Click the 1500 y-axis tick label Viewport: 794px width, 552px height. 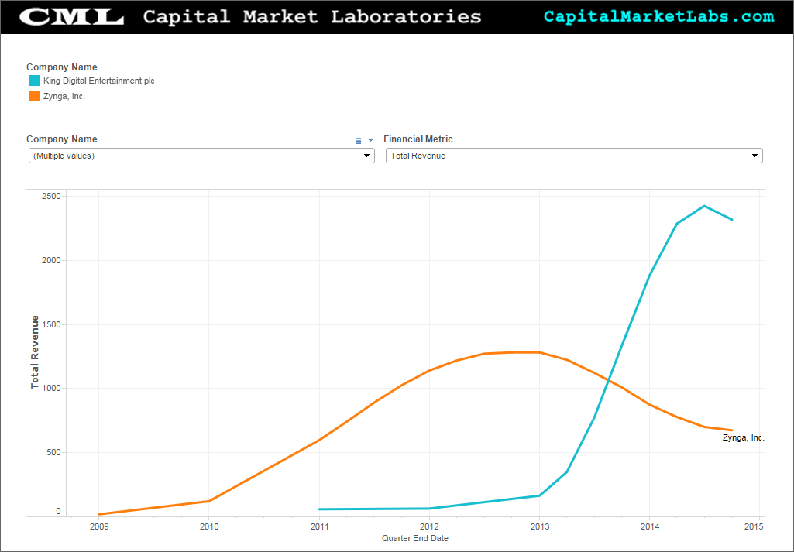point(51,324)
